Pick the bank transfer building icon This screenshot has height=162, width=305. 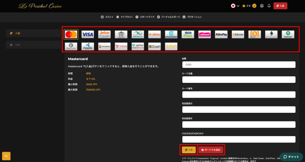pyautogui.click(x=121, y=34)
